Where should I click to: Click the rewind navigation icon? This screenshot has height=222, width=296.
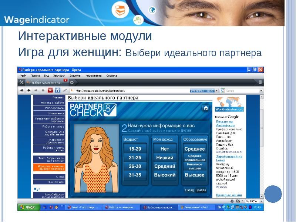pos(21,90)
